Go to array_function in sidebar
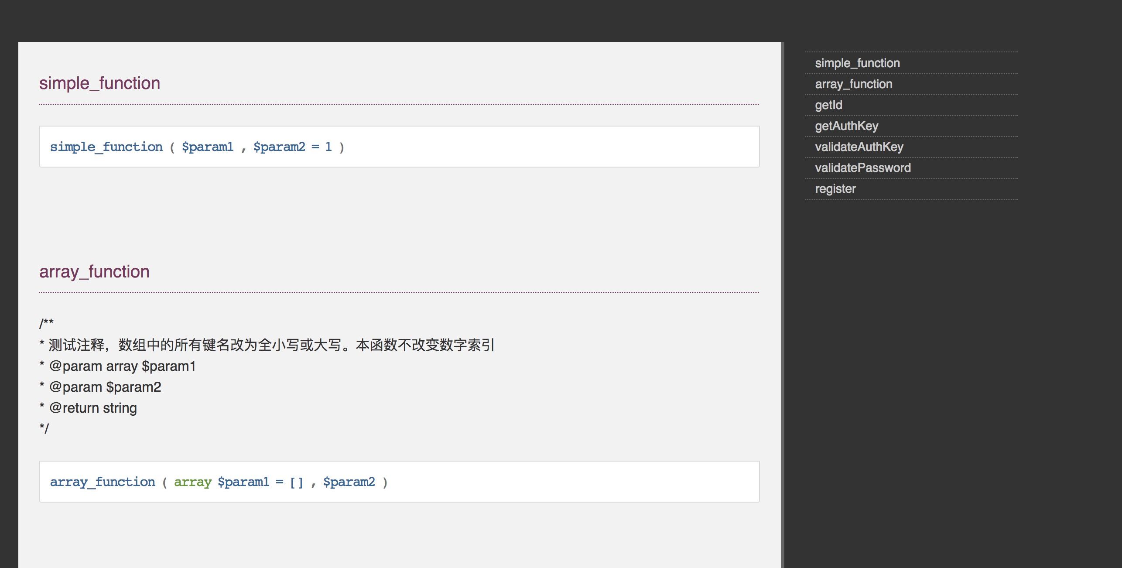This screenshot has height=568, width=1122. (853, 84)
